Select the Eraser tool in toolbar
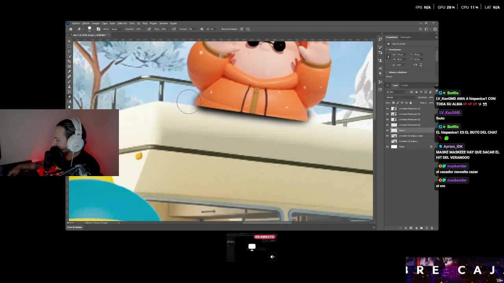The height and width of the screenshot is (283, 504). (69, 97)
